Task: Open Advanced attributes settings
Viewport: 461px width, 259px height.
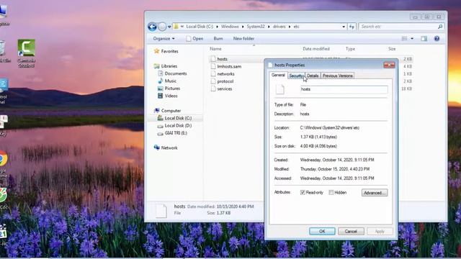Action: click(x=375, y=193)
